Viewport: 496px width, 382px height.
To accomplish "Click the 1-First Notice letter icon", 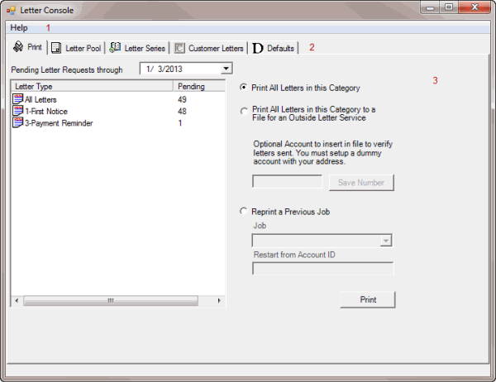I will point(18,111).
